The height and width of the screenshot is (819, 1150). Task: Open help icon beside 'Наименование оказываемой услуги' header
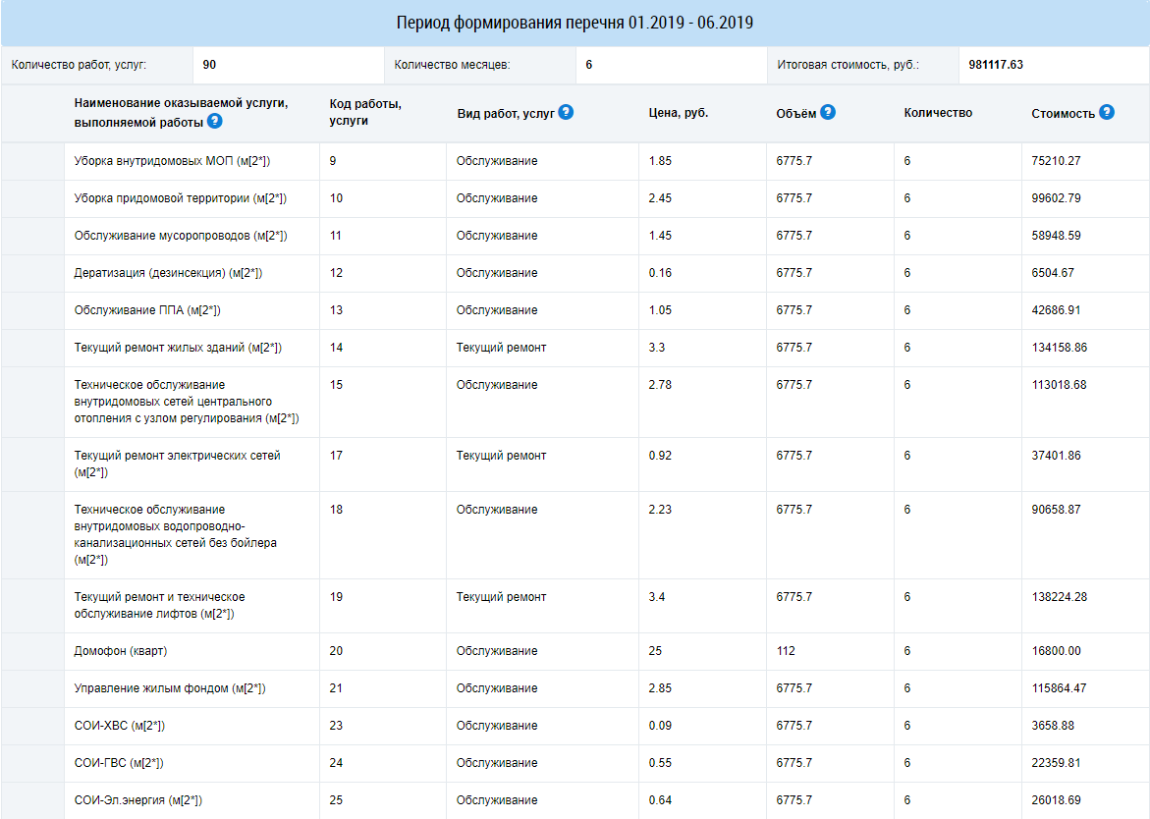[x=214, y=122]
